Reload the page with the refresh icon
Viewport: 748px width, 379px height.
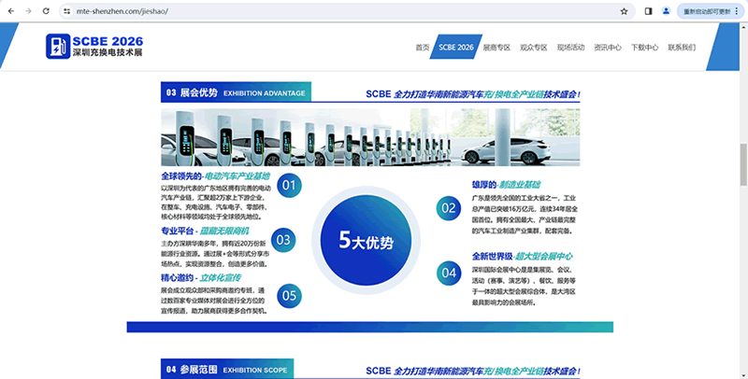tap(45, 11)
